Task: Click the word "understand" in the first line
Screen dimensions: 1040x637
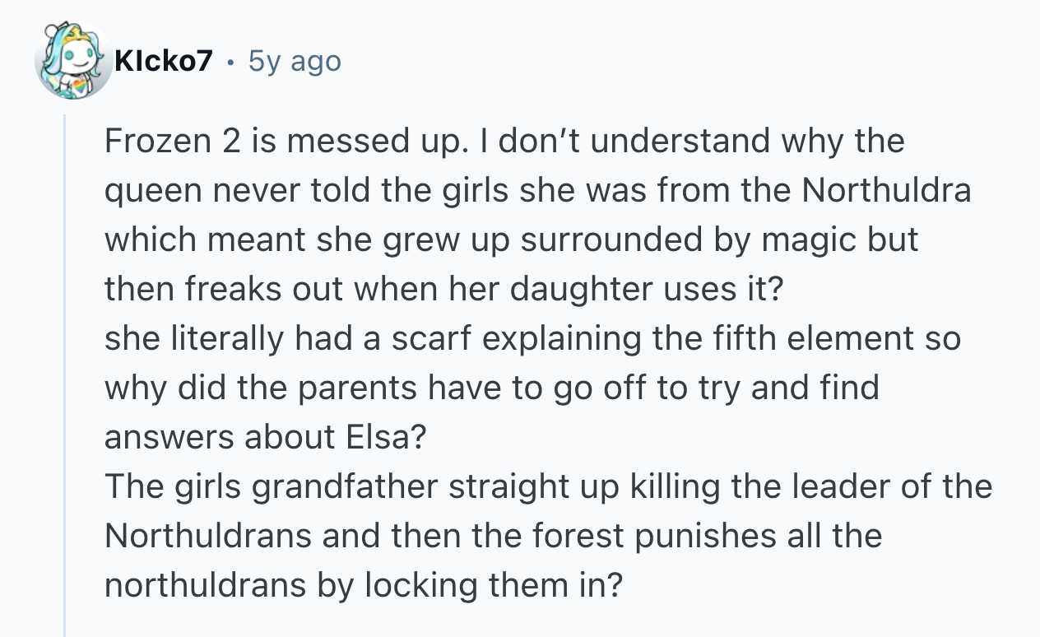Action: tap(681, 141)
